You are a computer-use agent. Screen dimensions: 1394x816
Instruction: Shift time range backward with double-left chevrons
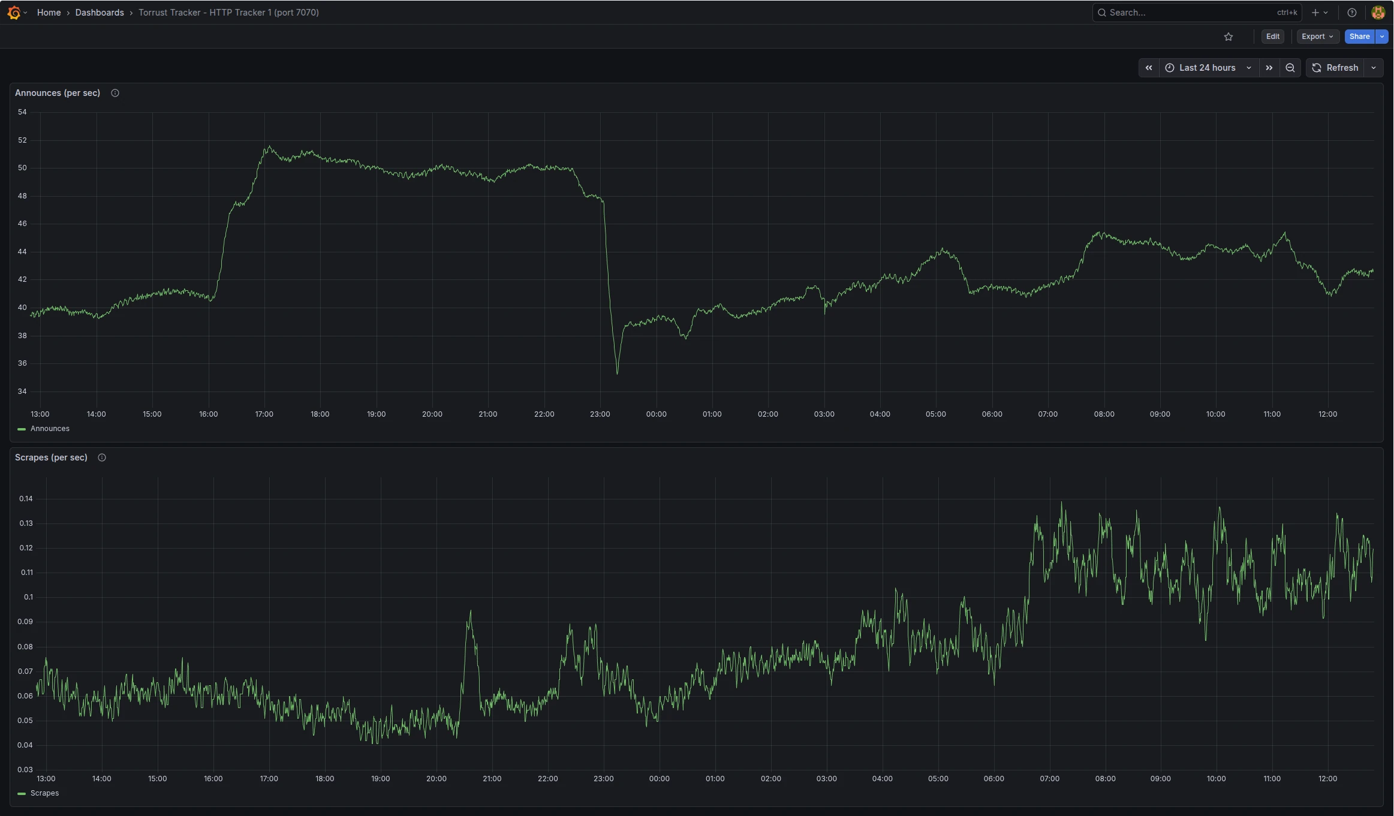[x=1149, y=68]
